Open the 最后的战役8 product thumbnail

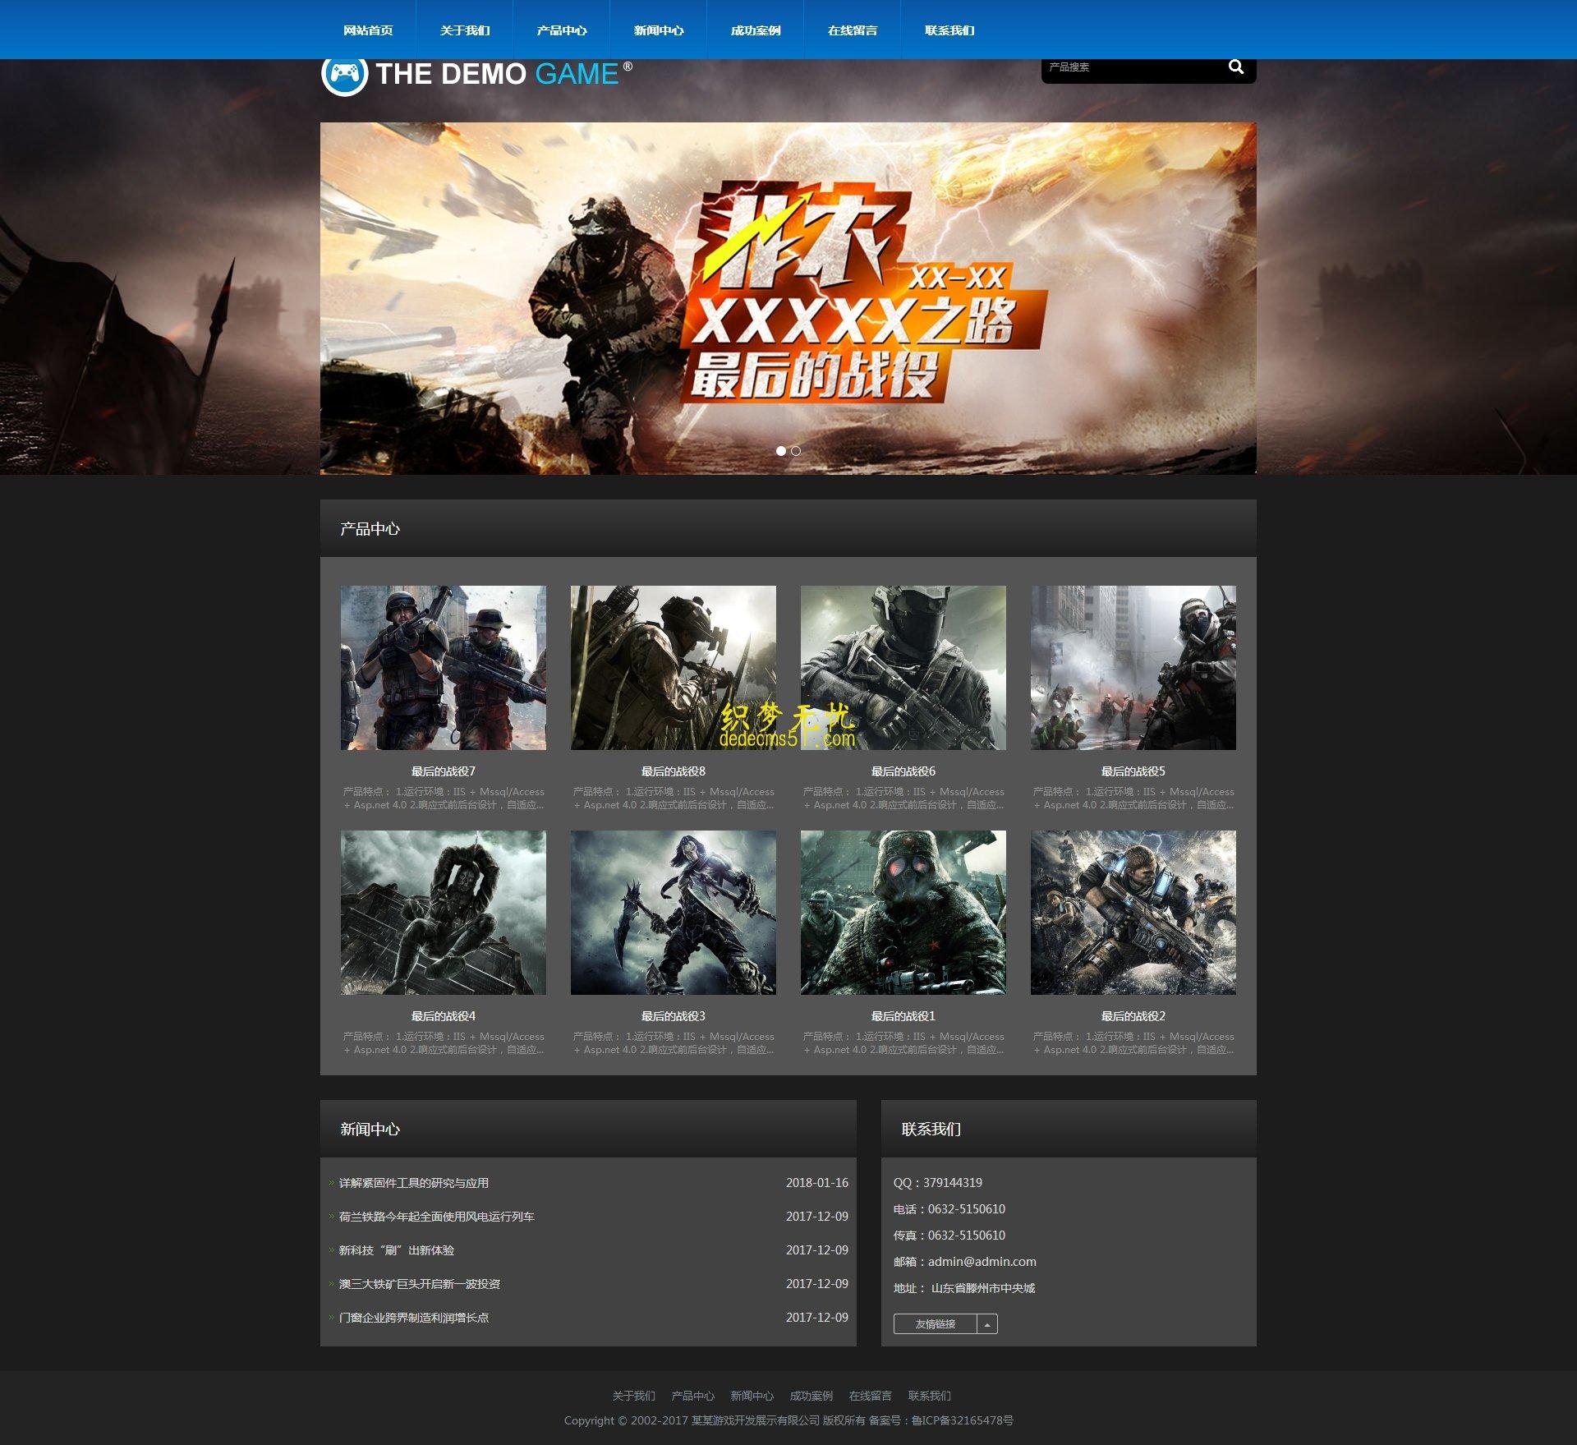pyautogui.click(x=674, y=667)
